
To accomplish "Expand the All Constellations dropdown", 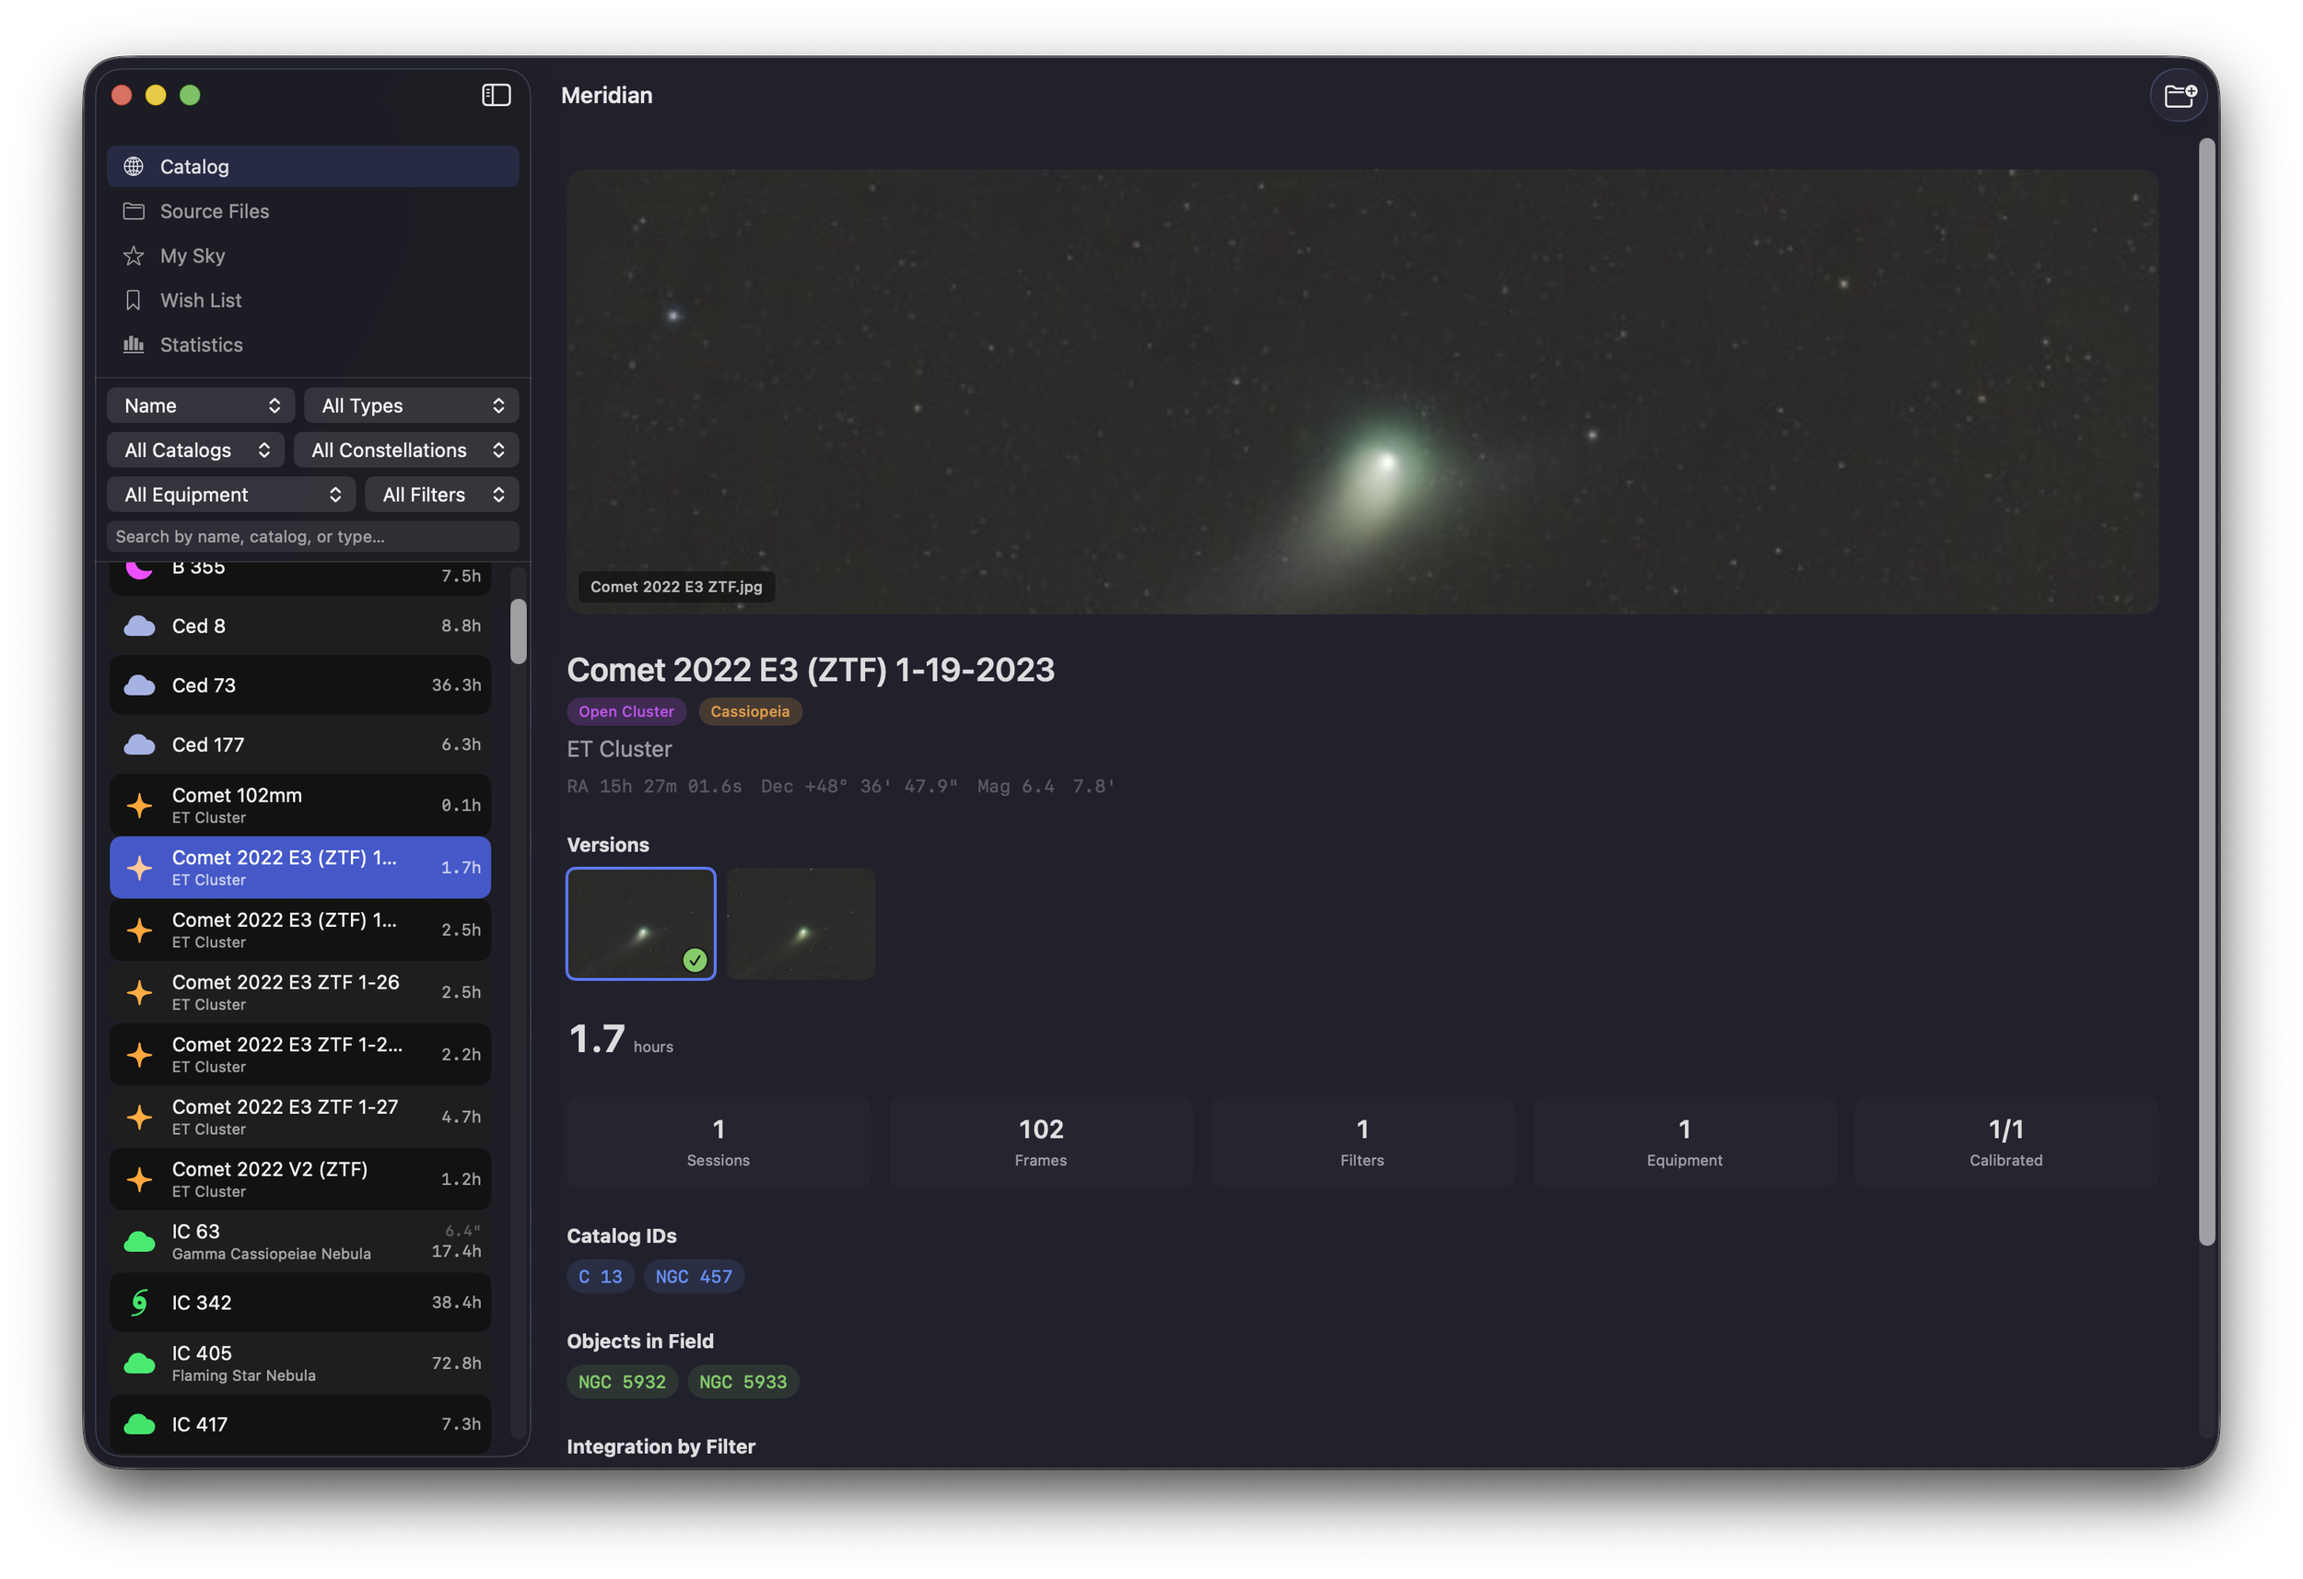I will [x=405, y=449].
